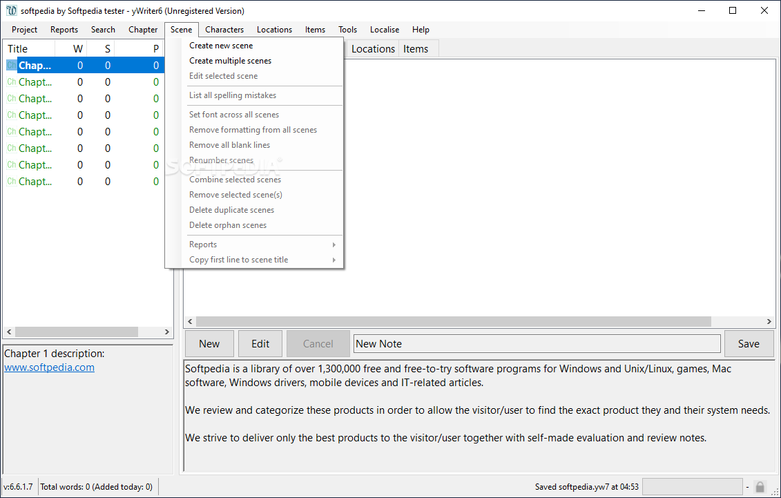This screenshot has height=498, width=781.
Task: Select the second chapter in the list
Action: pos(84,82)
